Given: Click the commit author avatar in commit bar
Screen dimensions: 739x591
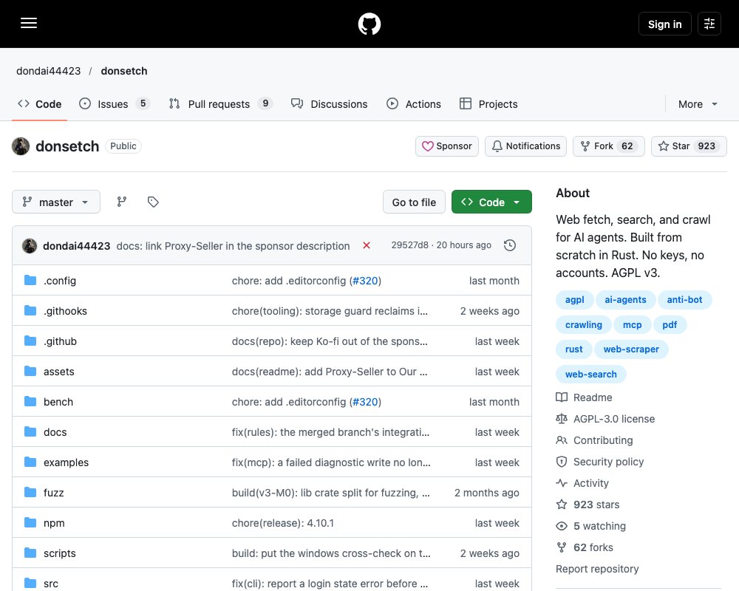Looking at the screenshot, I should coord(30,245).
